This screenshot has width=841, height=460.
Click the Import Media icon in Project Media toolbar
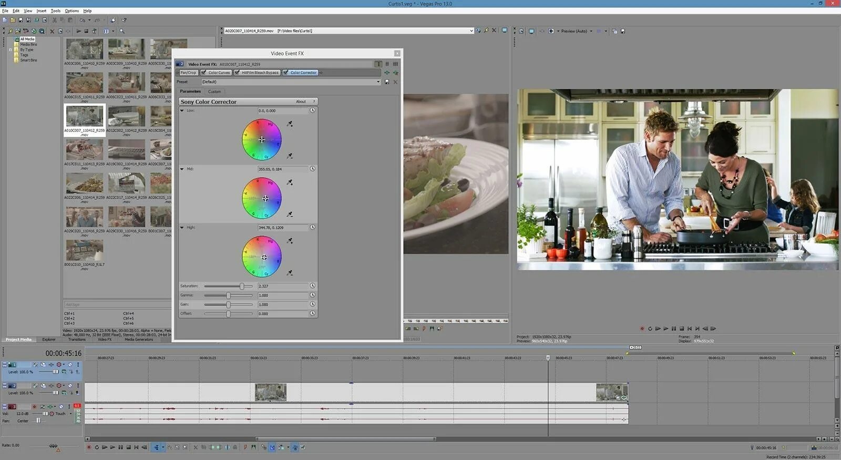18,31
